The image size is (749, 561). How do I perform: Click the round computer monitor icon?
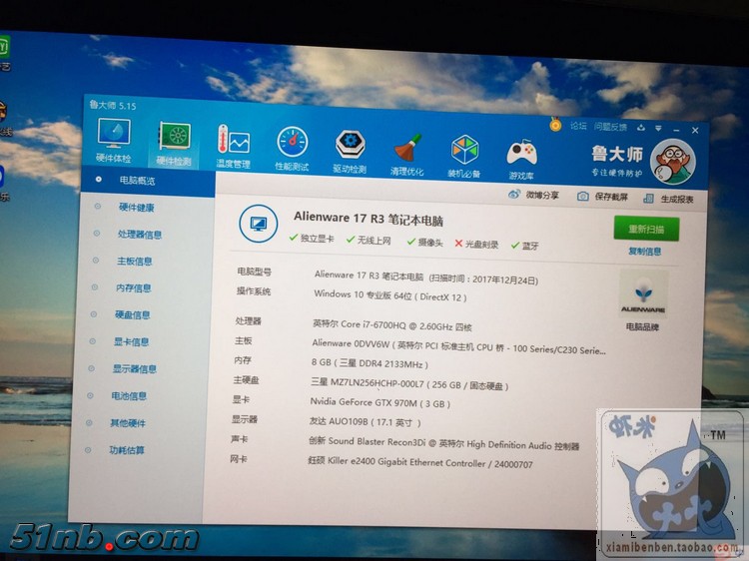258,224
